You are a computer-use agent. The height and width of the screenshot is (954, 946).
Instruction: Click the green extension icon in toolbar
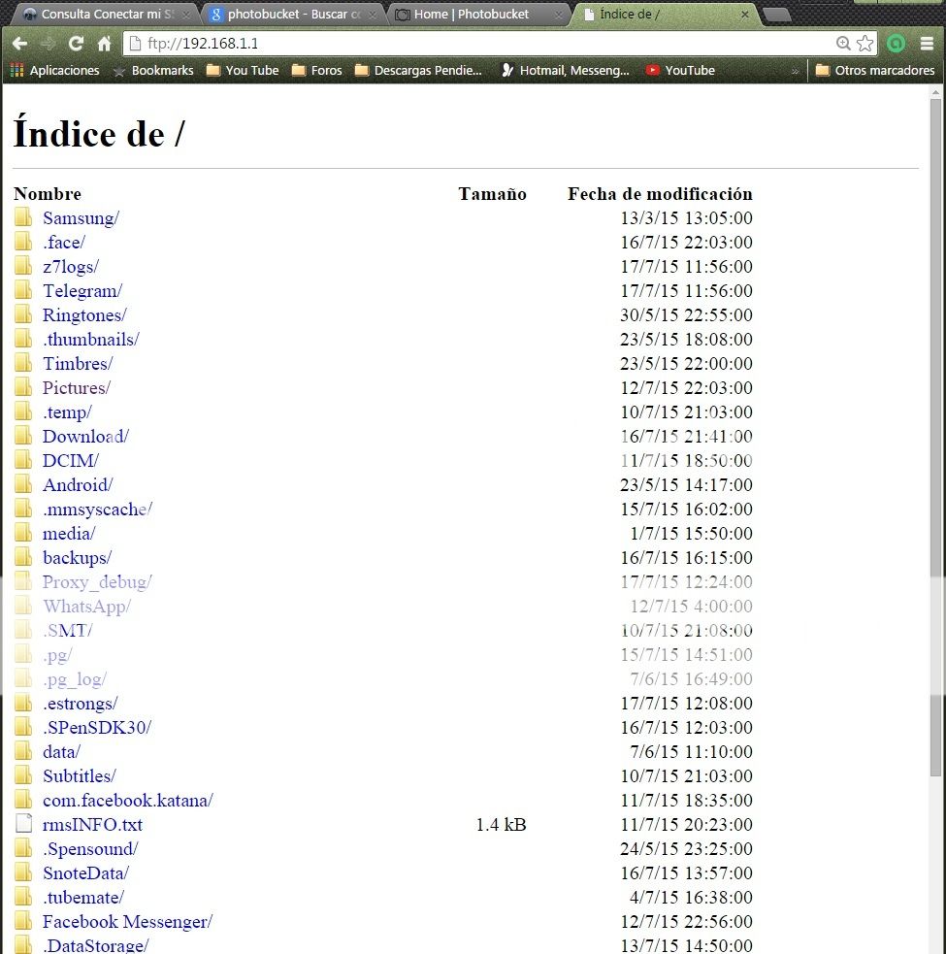click(897, 44)
